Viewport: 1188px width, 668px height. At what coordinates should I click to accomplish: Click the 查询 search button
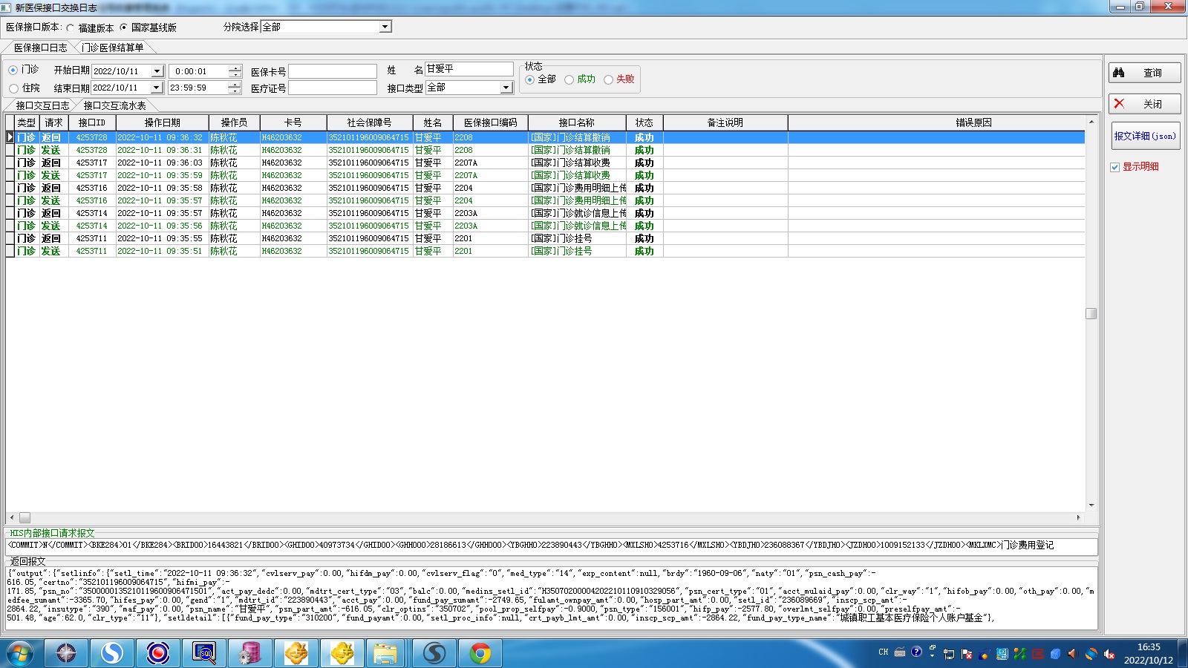(x=1144, y=73)
